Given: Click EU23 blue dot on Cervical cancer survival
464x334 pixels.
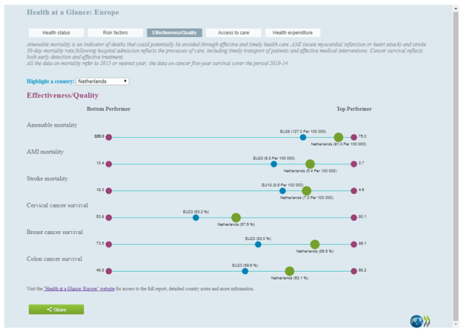Looking at the screenshot, I should click(196, 217).
